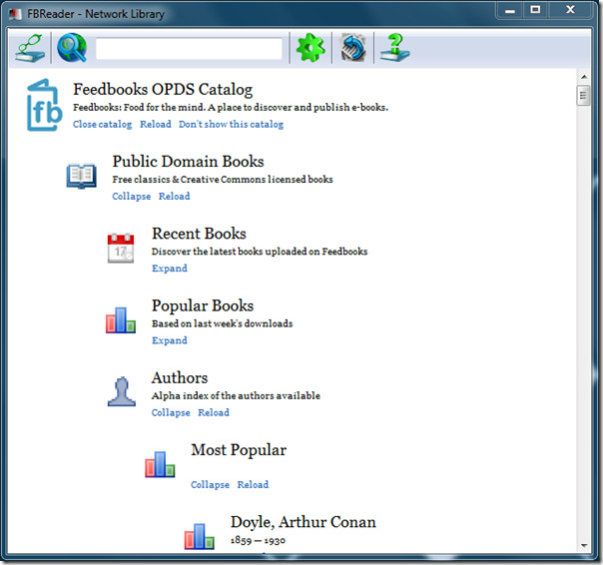Select the Popular Books heading

pos(203,305)
